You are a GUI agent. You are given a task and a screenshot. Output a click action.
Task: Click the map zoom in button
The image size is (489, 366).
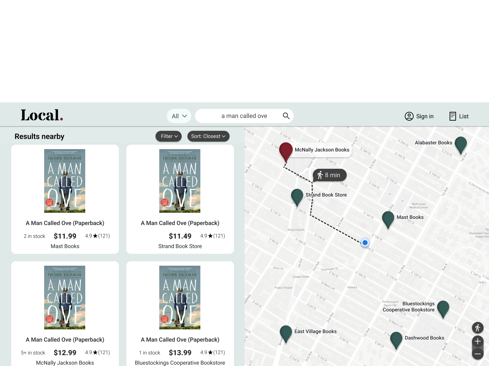tap(477, 341)
